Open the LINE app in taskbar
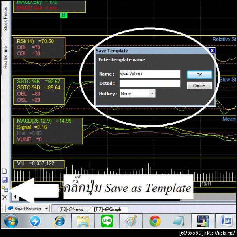 [107, 221]
